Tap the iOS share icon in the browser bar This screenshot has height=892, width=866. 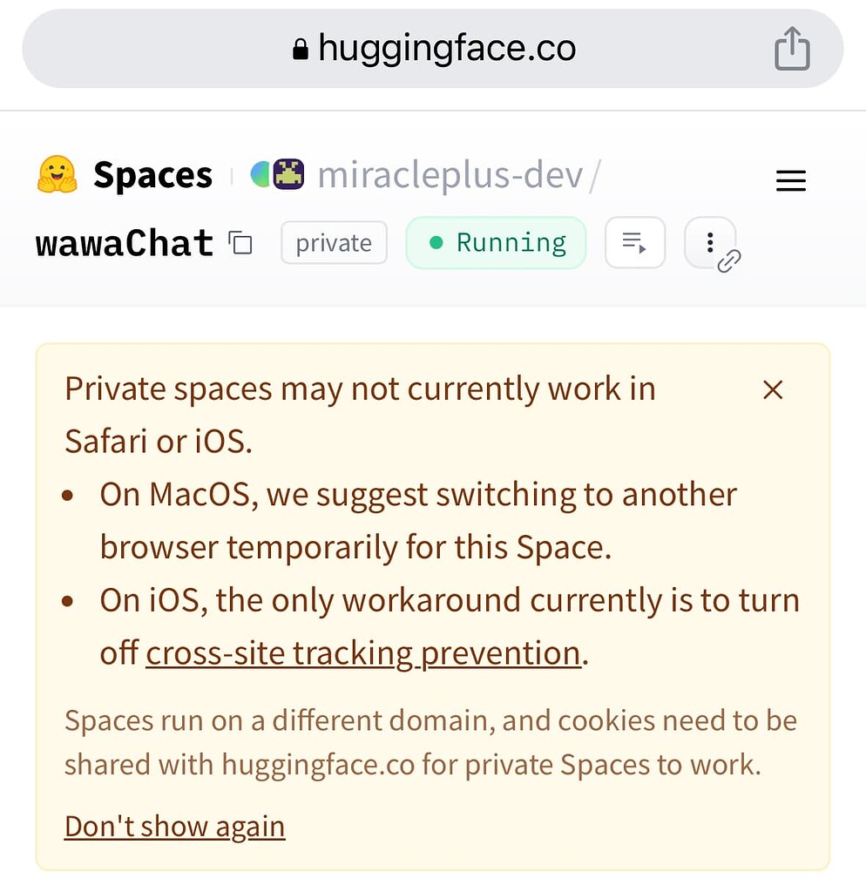(792, 49)
